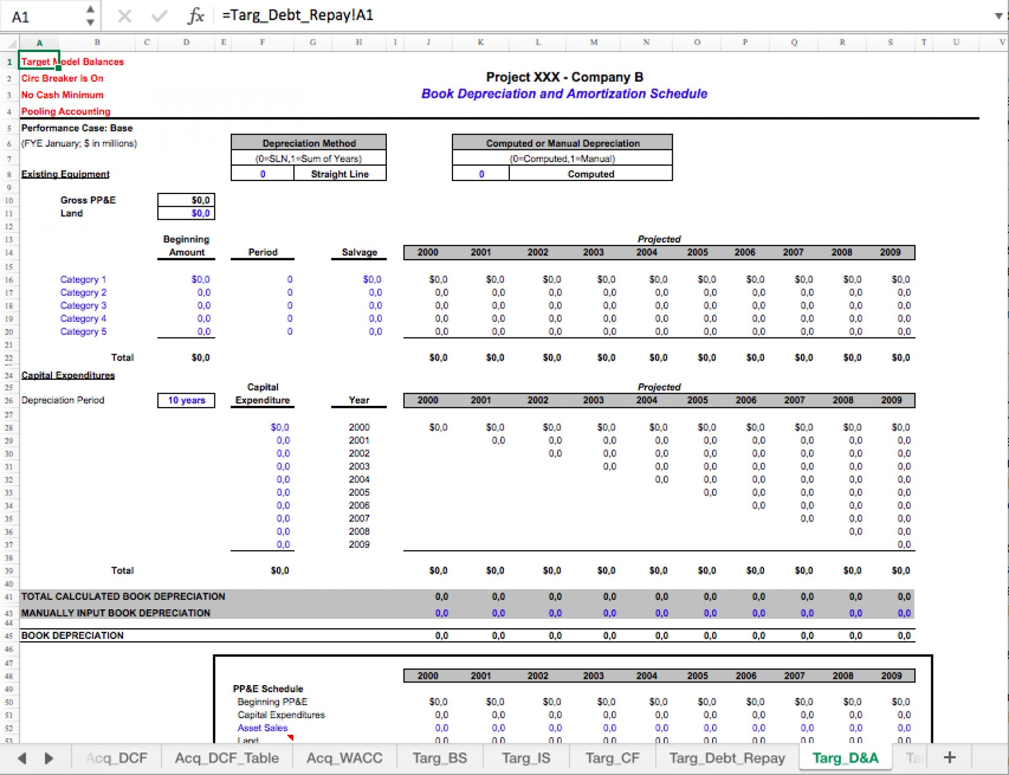Click 'Book Depreciation and Amortization Schedule' subtitle

(564, 94)
